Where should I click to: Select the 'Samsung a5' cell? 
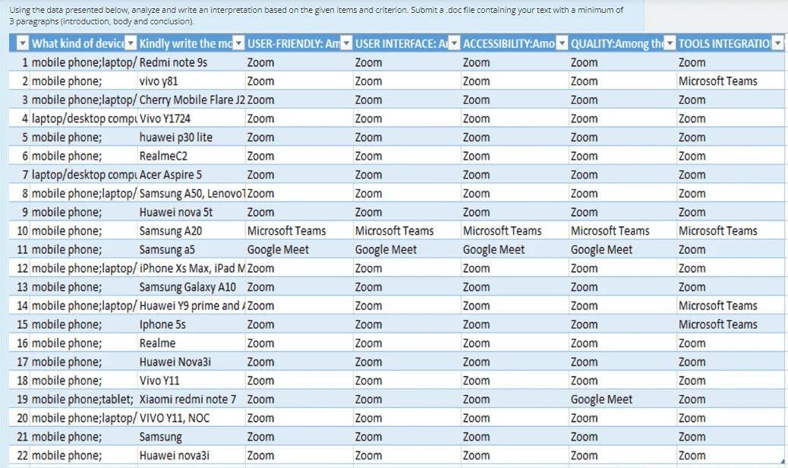(191, 249)
